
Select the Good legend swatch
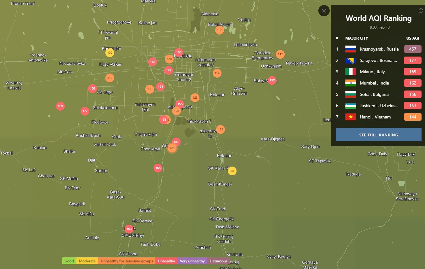click(69, 261)
